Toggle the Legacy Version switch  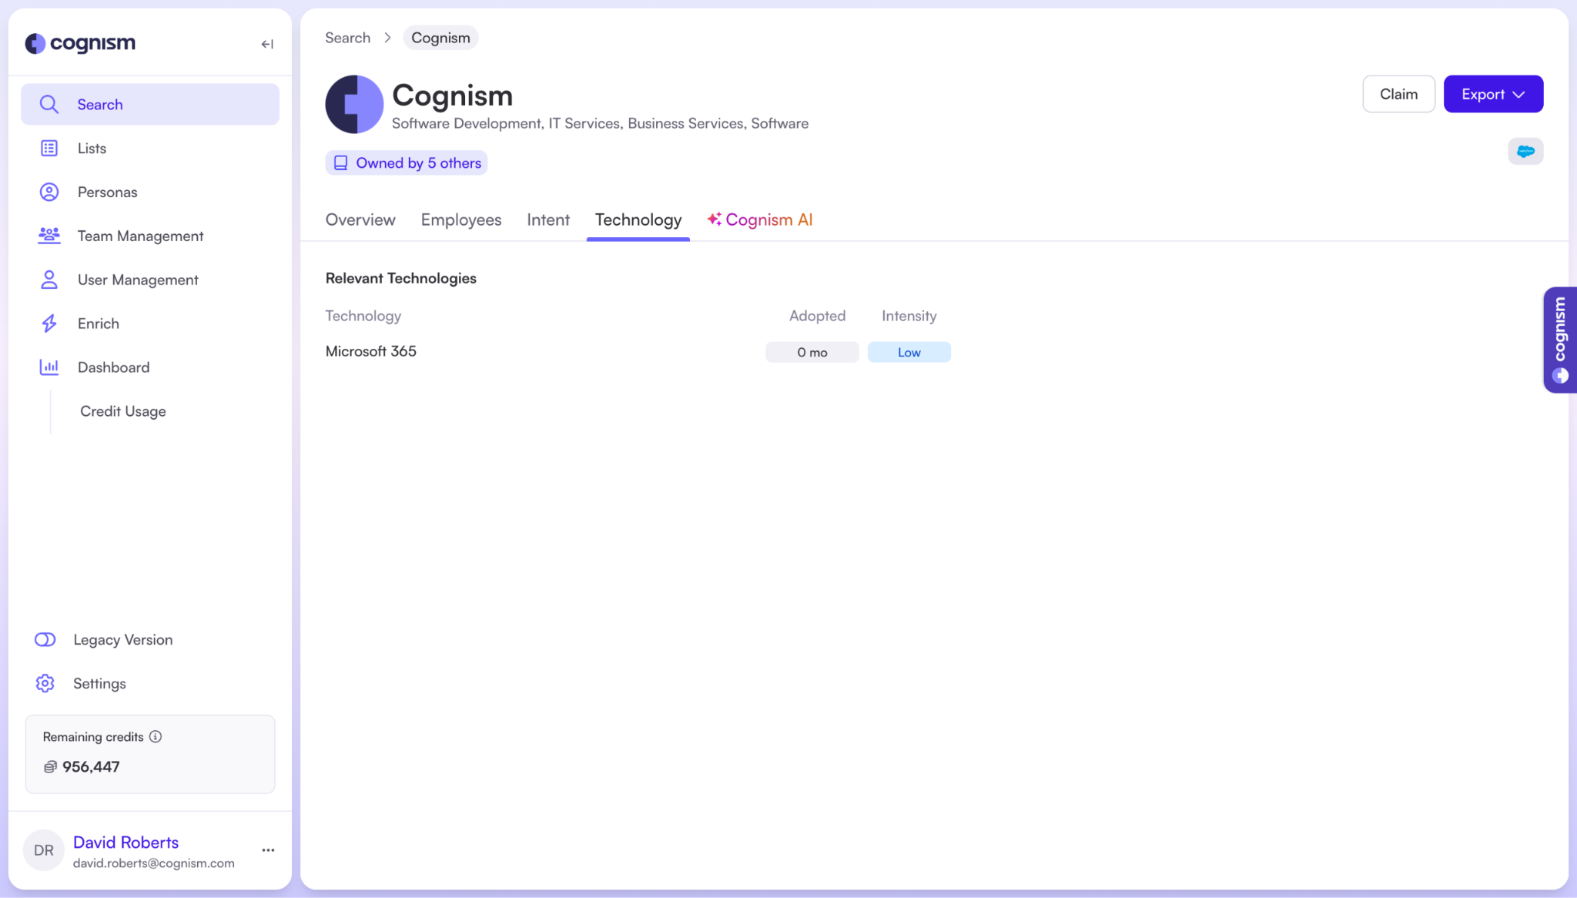pos(45,639)
